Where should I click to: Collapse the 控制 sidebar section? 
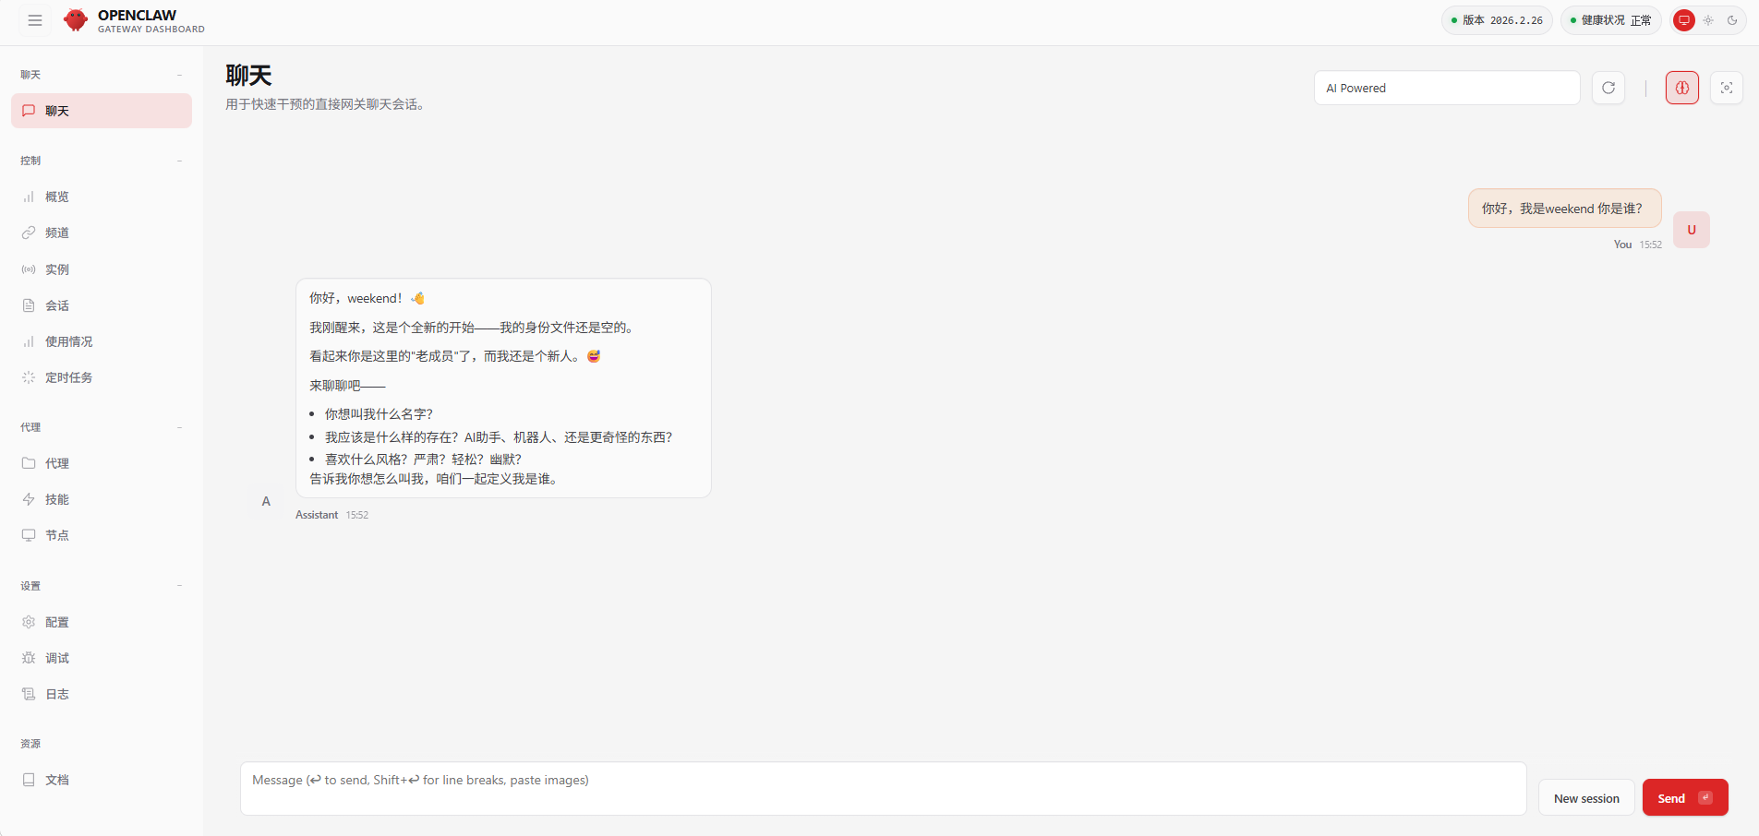tap(179, 161)
